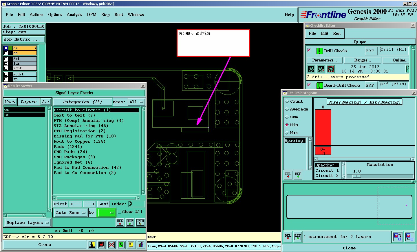Viewport: 417px width, 252px height.
Task: Expand the Replace layers dropdown
Action: 28,223
